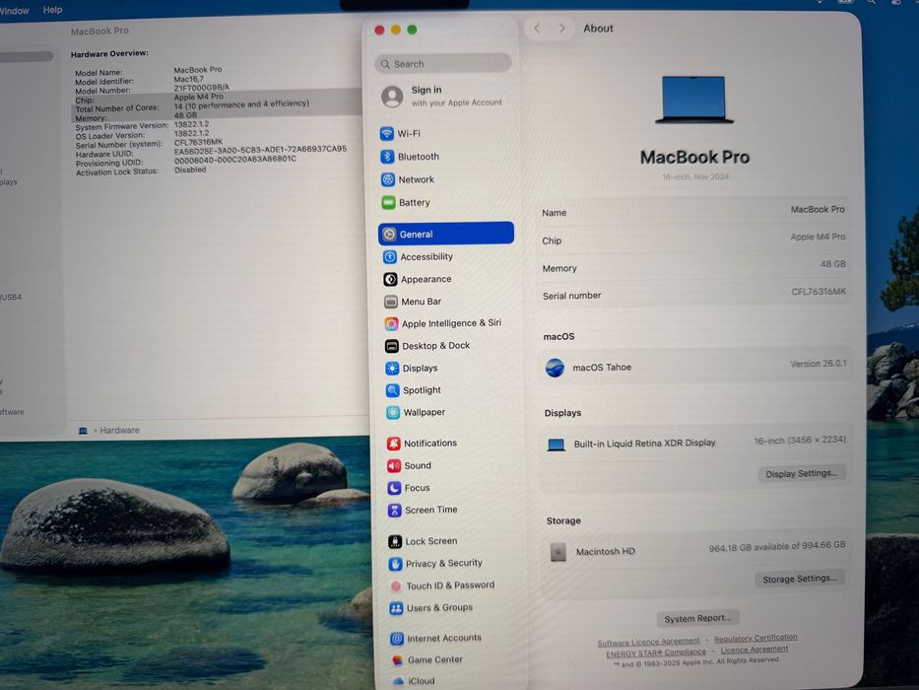919x690 pixels.
Task: Click storage text 964.18 GB available
Action: (776, 546)
